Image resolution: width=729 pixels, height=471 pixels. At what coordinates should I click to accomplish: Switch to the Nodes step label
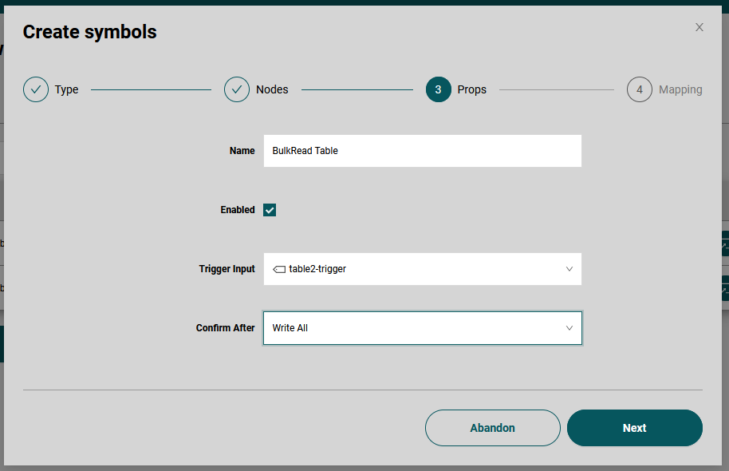pos(272,89)
